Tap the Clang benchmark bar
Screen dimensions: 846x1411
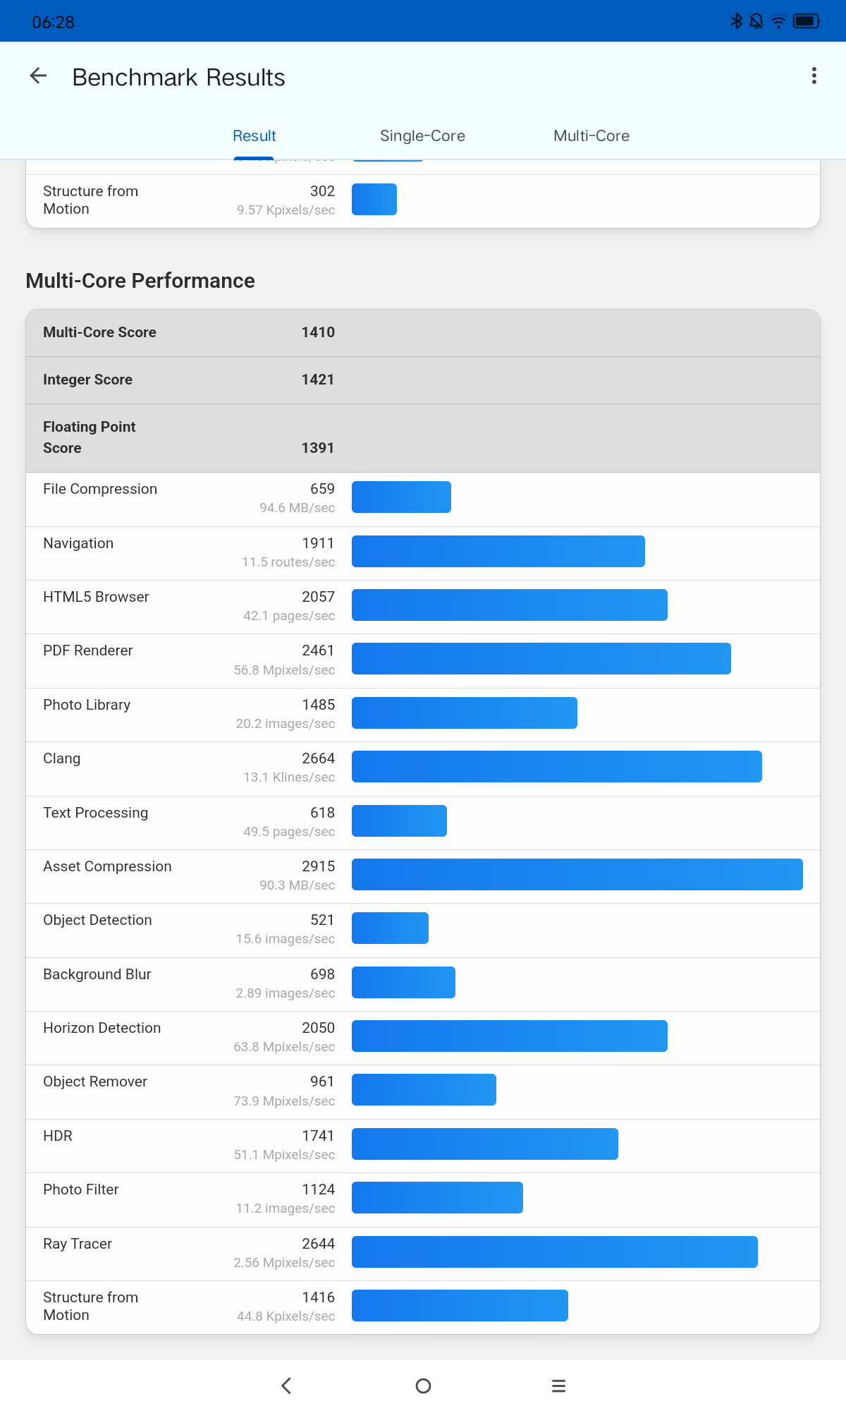(x=556, y=766)
